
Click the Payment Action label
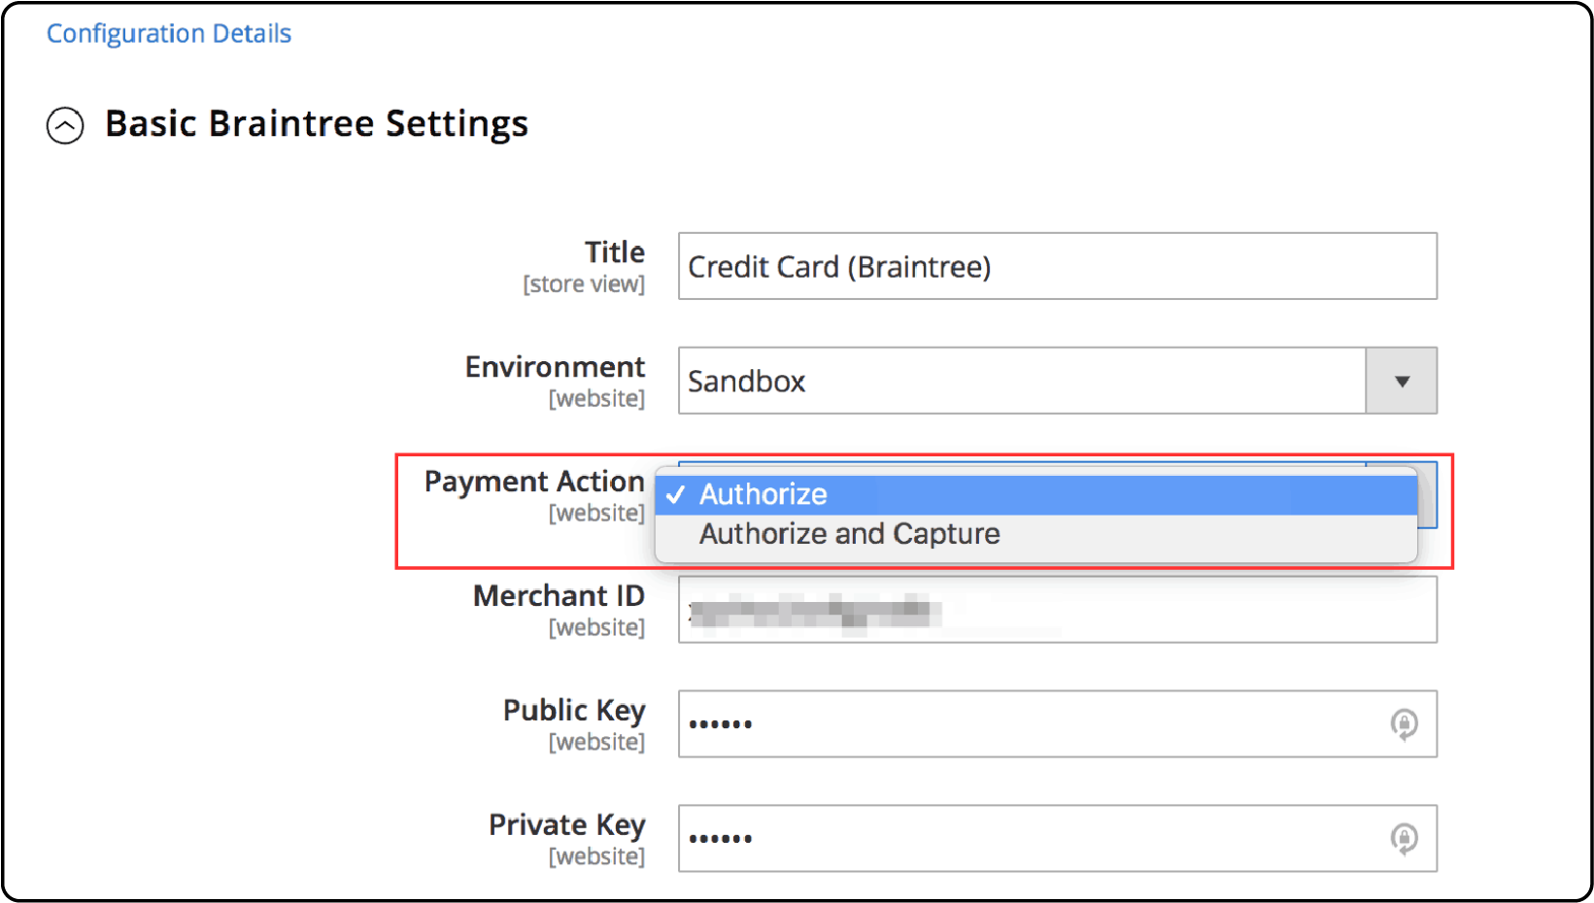[534, 482]
